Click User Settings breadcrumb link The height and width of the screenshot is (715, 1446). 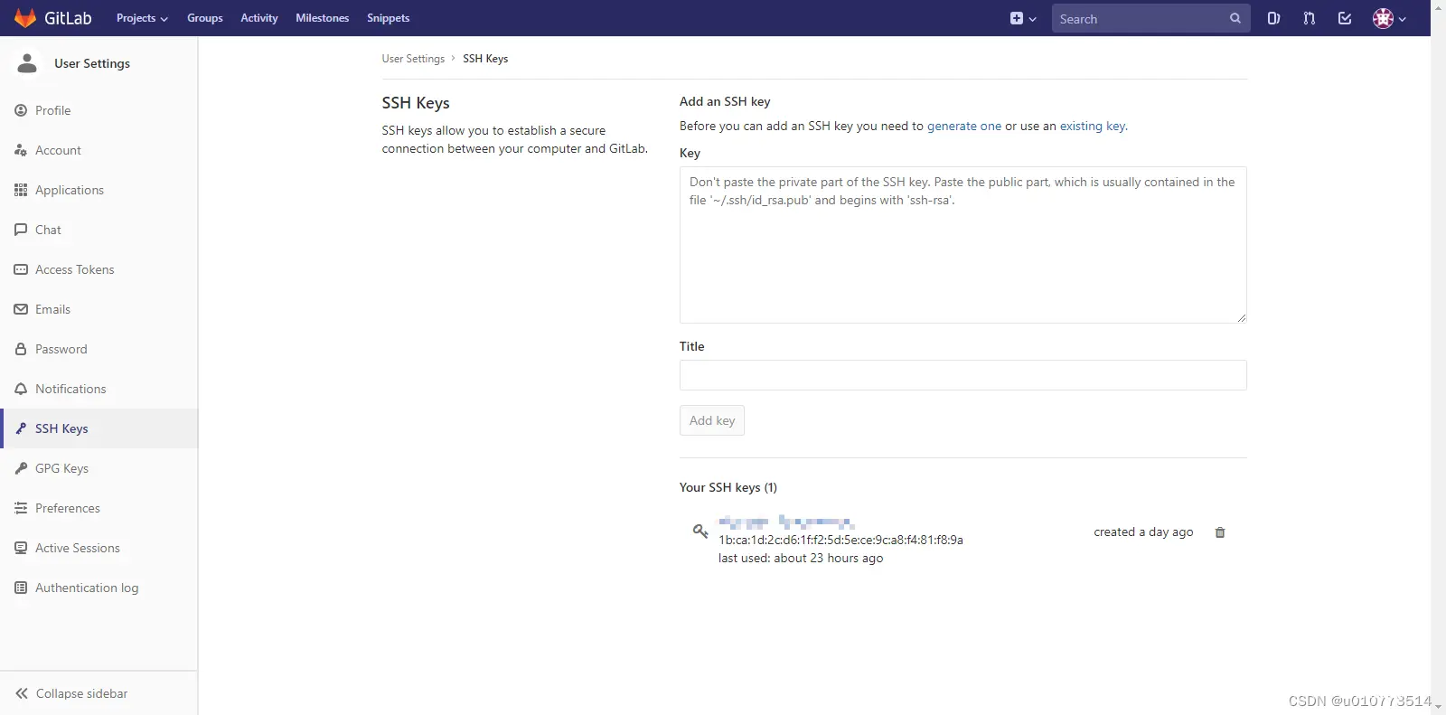[413, 59]
